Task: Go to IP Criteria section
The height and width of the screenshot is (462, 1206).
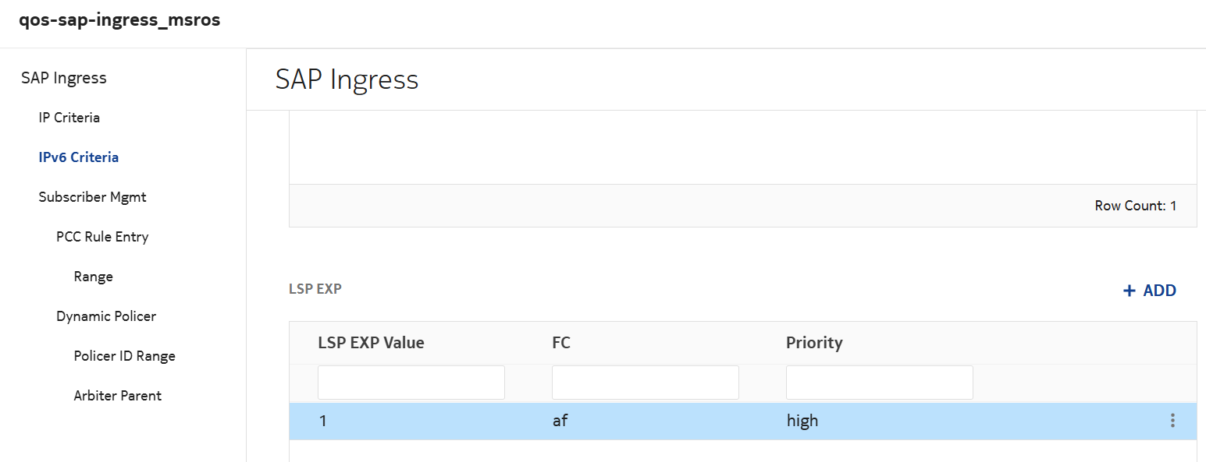Action: pyautogui.click(x=69, y=118)
